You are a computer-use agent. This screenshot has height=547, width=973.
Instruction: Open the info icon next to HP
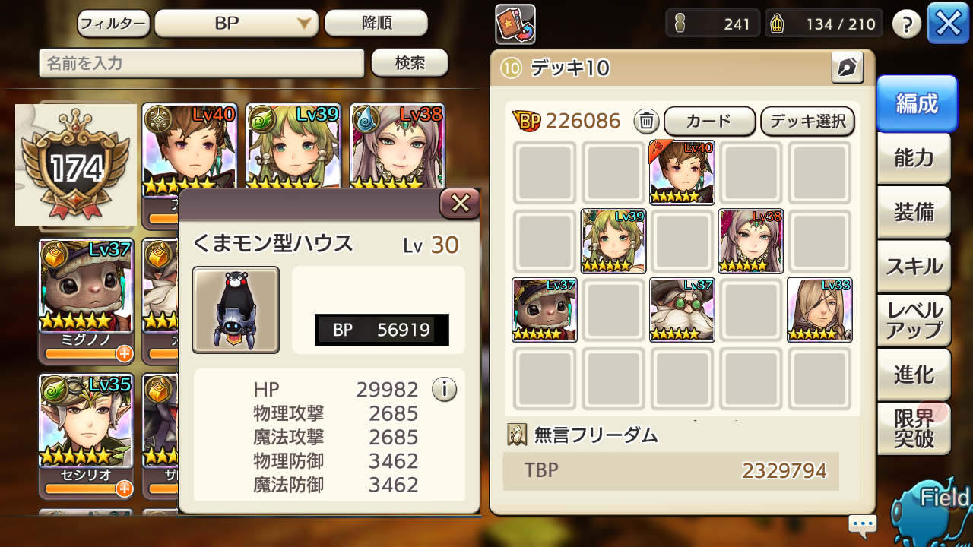(445, 390)
